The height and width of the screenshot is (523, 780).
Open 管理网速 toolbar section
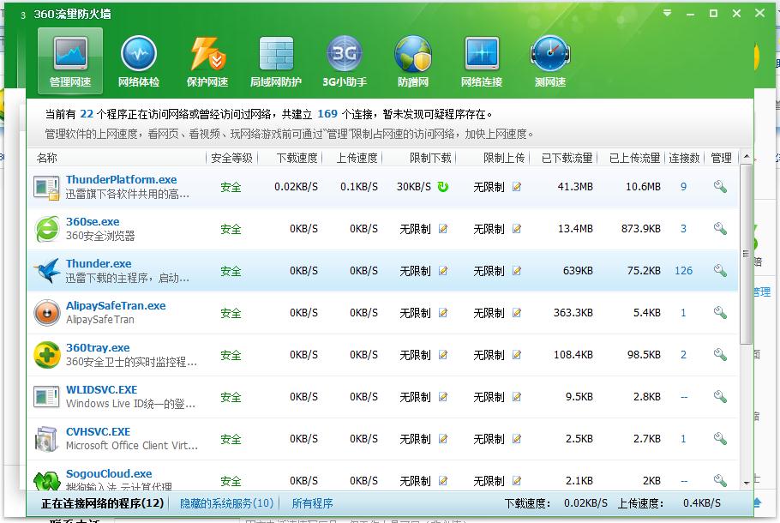70,61
